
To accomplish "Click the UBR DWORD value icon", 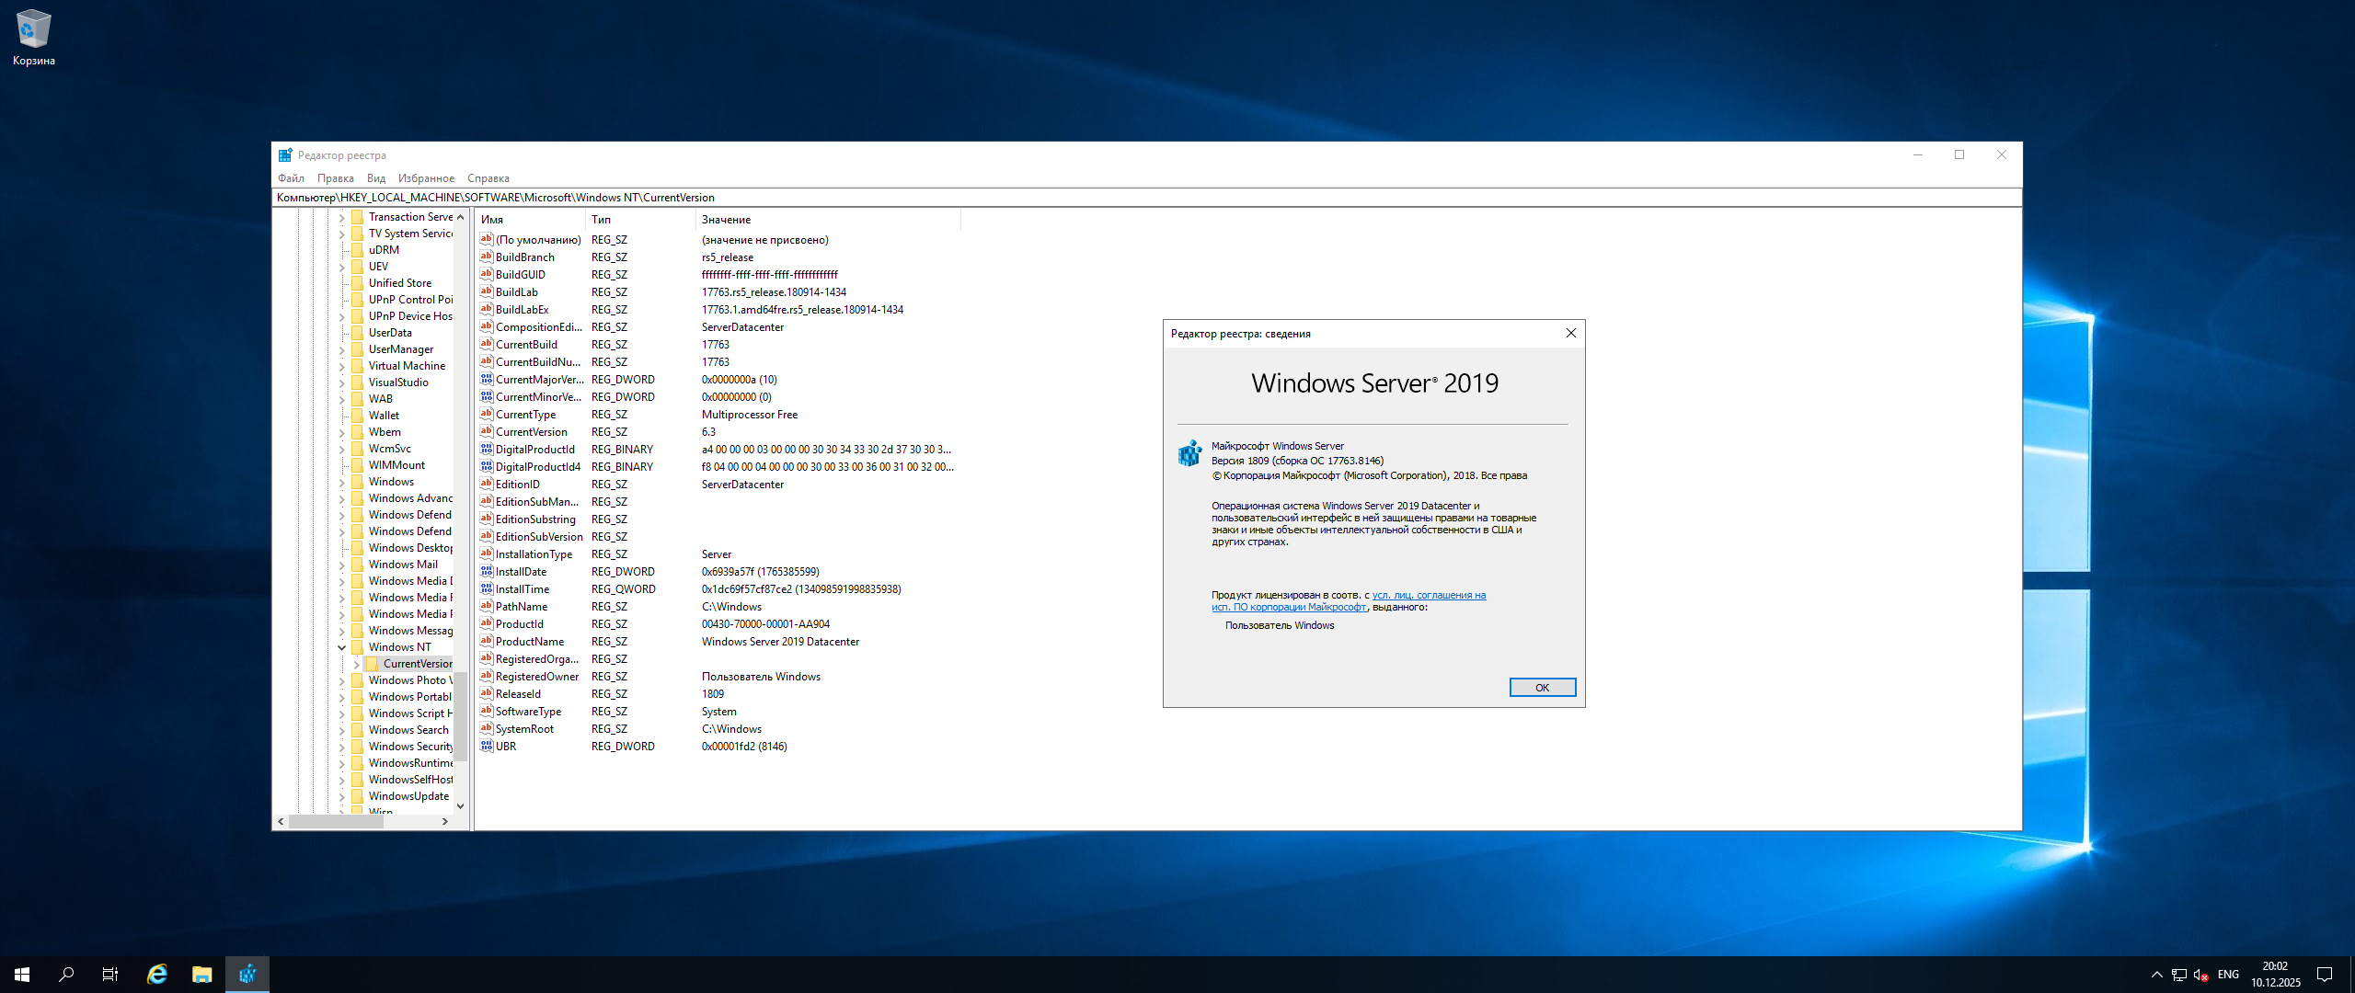I will point(487,747).
